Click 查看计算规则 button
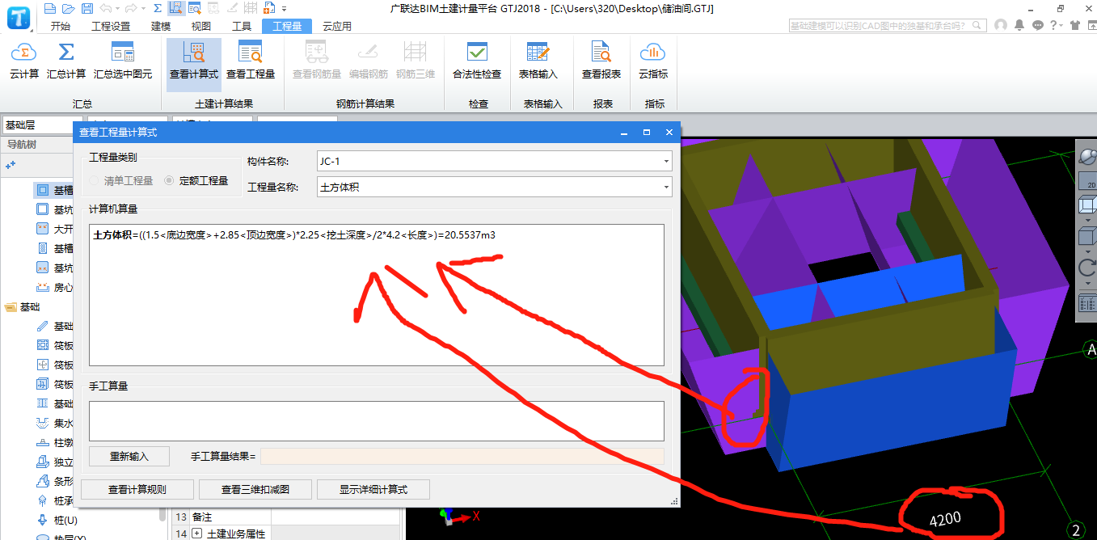The width and height of the screenshot is (1097, 540). point(138,489)
